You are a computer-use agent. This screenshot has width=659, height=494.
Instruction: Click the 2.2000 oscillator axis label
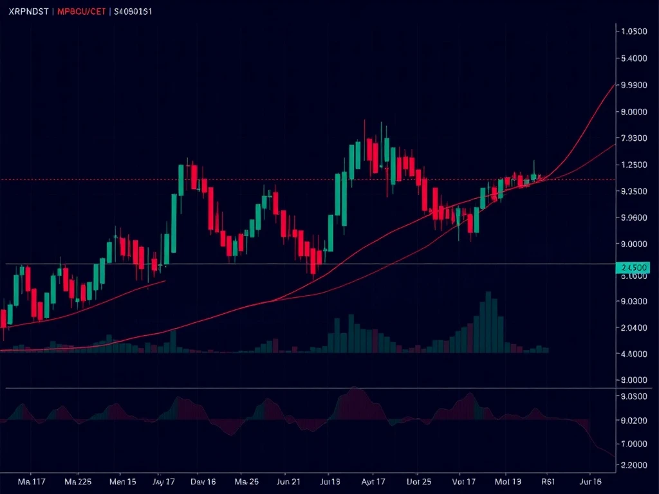click(x=634, y=465)
